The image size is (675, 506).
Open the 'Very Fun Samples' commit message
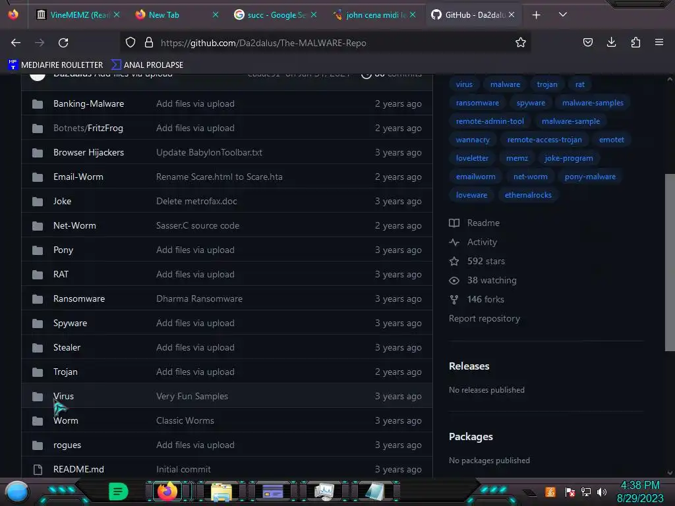tap(192, 396)
